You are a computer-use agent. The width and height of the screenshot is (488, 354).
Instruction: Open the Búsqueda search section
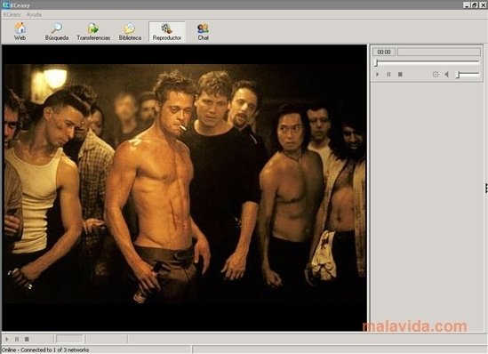coord(57,32)
